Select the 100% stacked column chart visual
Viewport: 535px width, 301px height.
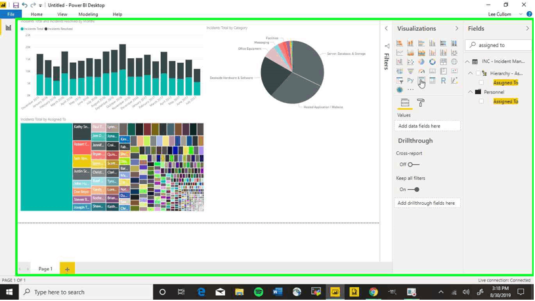tap(454, 43)
